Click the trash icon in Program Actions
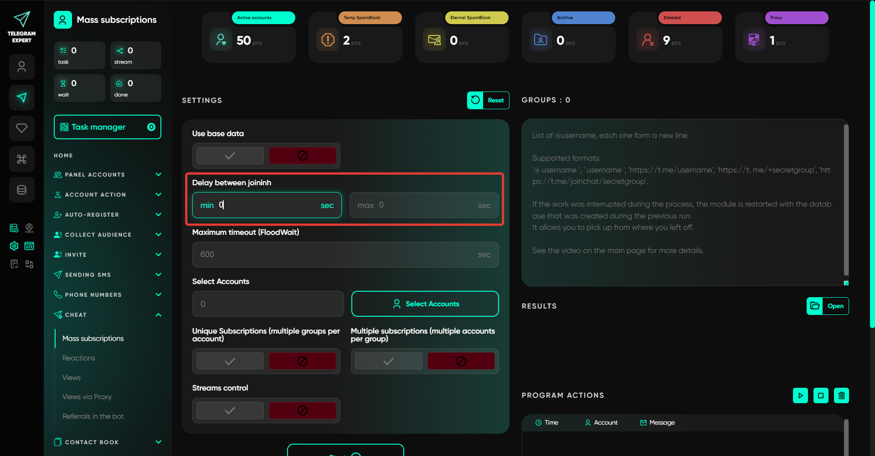Viewport: 875px width, 456px height. click(841, 395)
